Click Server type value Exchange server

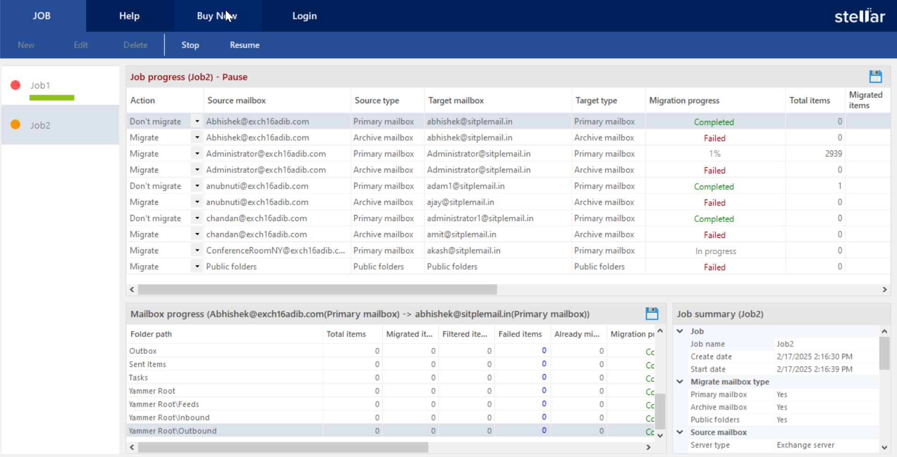[x=805, y=445]
